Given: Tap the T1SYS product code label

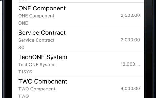Looking at the screenshot, I should click(x=25, y=72).
